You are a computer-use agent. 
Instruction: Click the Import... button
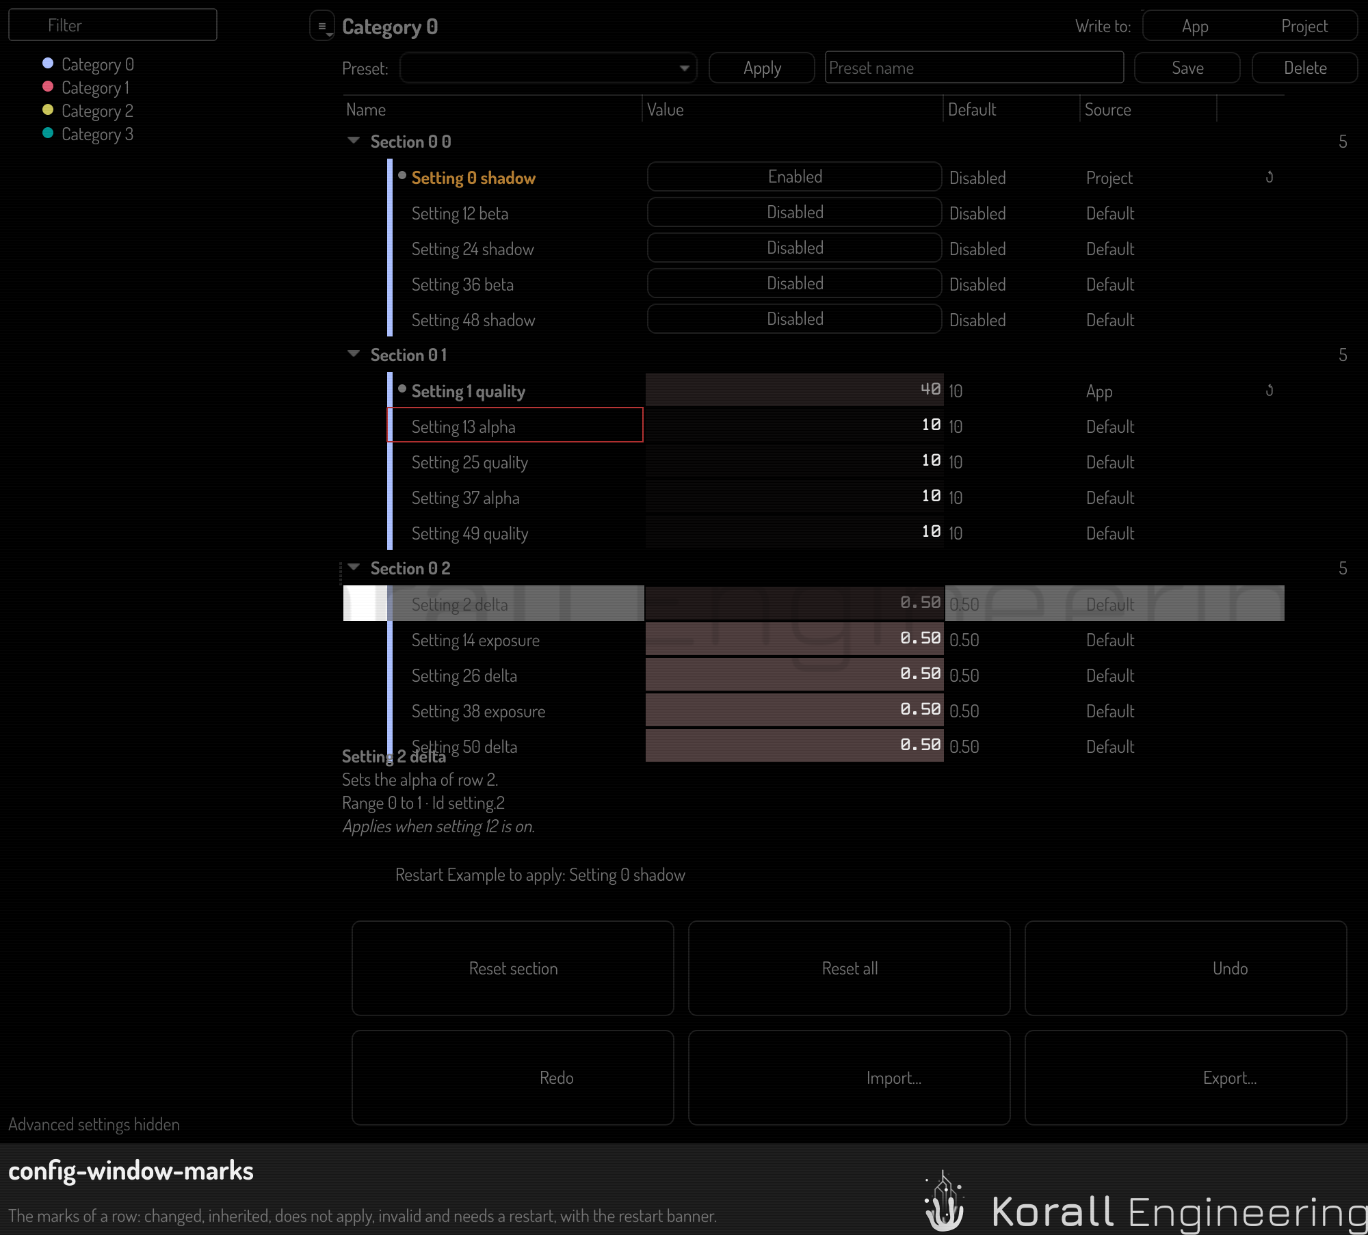(850, 1078)
